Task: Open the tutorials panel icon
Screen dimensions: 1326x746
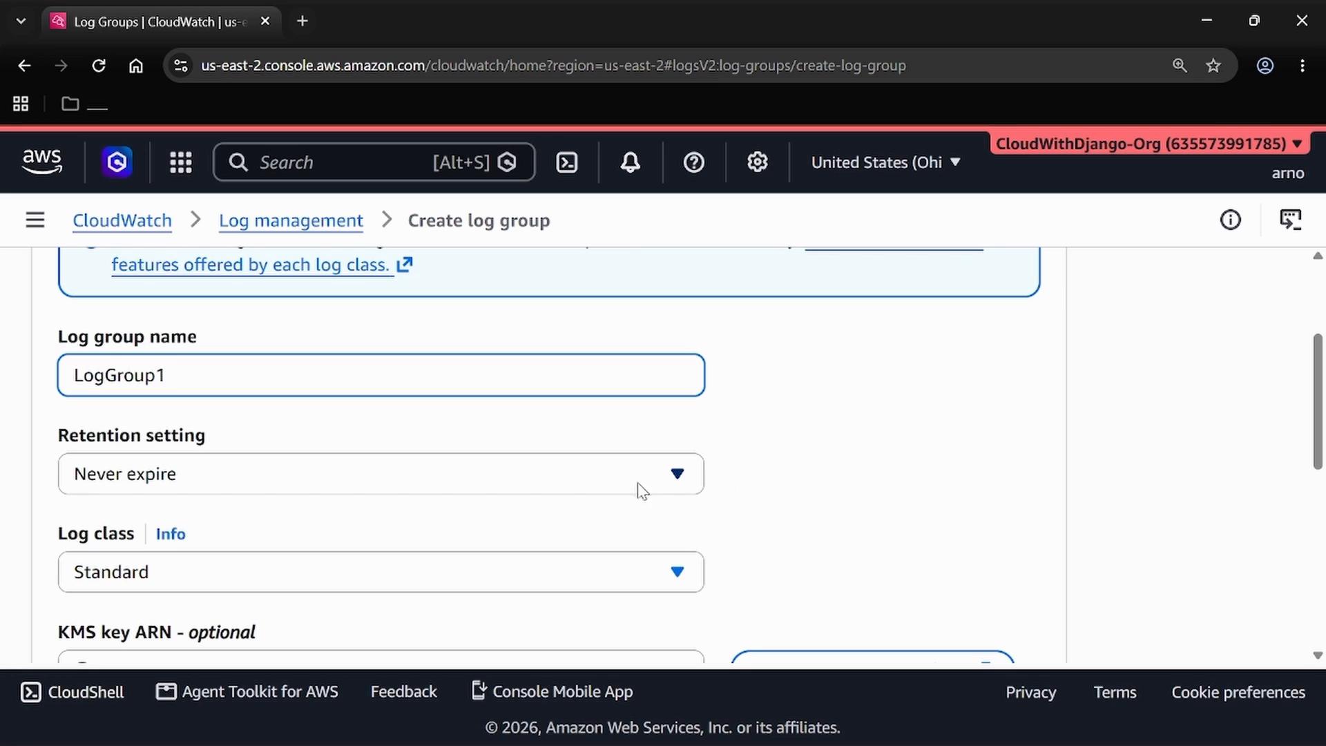Action: (x=1290, y=220)
